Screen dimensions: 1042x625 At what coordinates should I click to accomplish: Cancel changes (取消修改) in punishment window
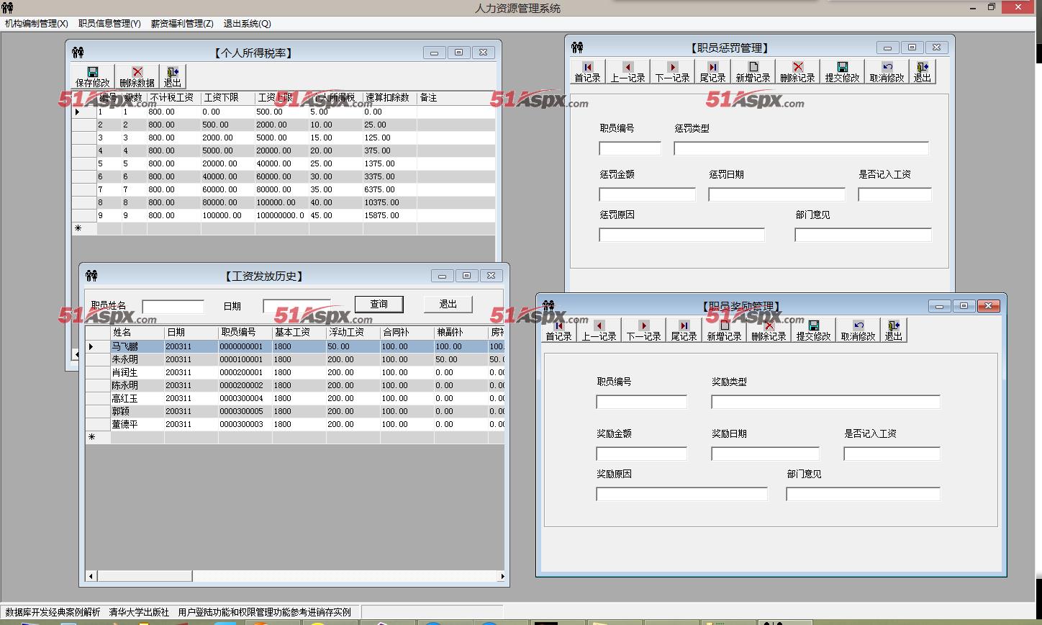[x=887, y=72]
